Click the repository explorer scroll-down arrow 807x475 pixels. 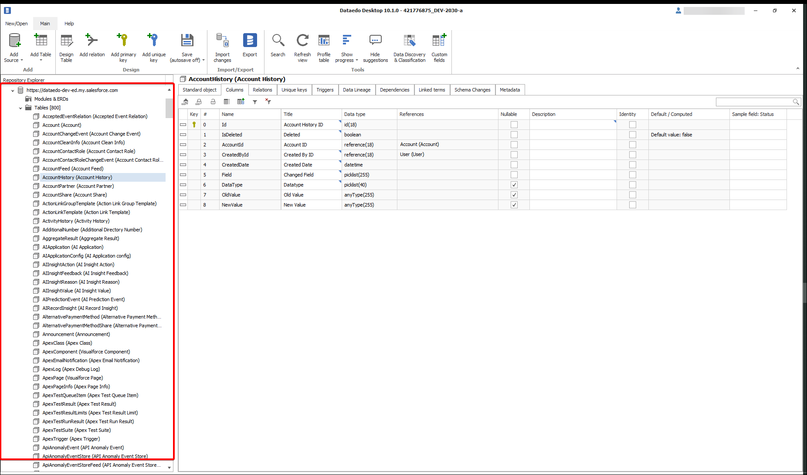pyautogui.click(x=170, y=468)
